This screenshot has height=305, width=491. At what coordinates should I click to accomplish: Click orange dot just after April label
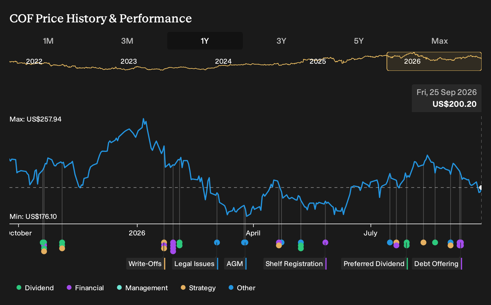coord(279,245)
